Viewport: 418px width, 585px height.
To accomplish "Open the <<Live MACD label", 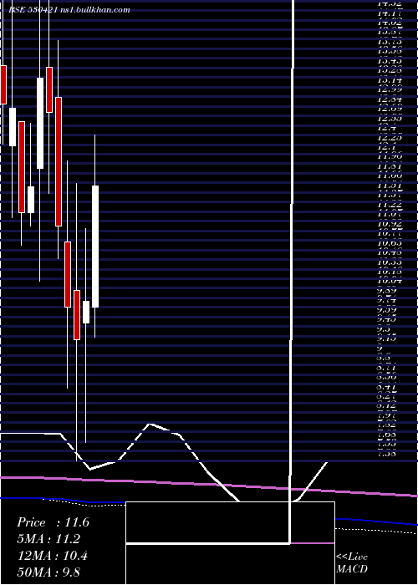I will click(352, 562).
